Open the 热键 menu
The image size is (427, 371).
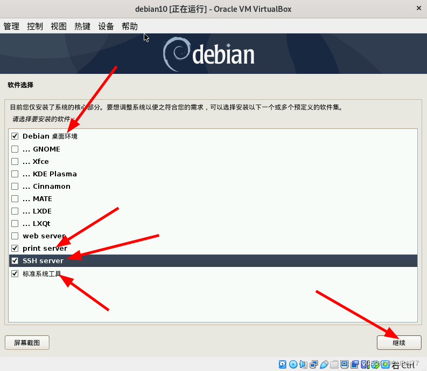coord(82,26)
